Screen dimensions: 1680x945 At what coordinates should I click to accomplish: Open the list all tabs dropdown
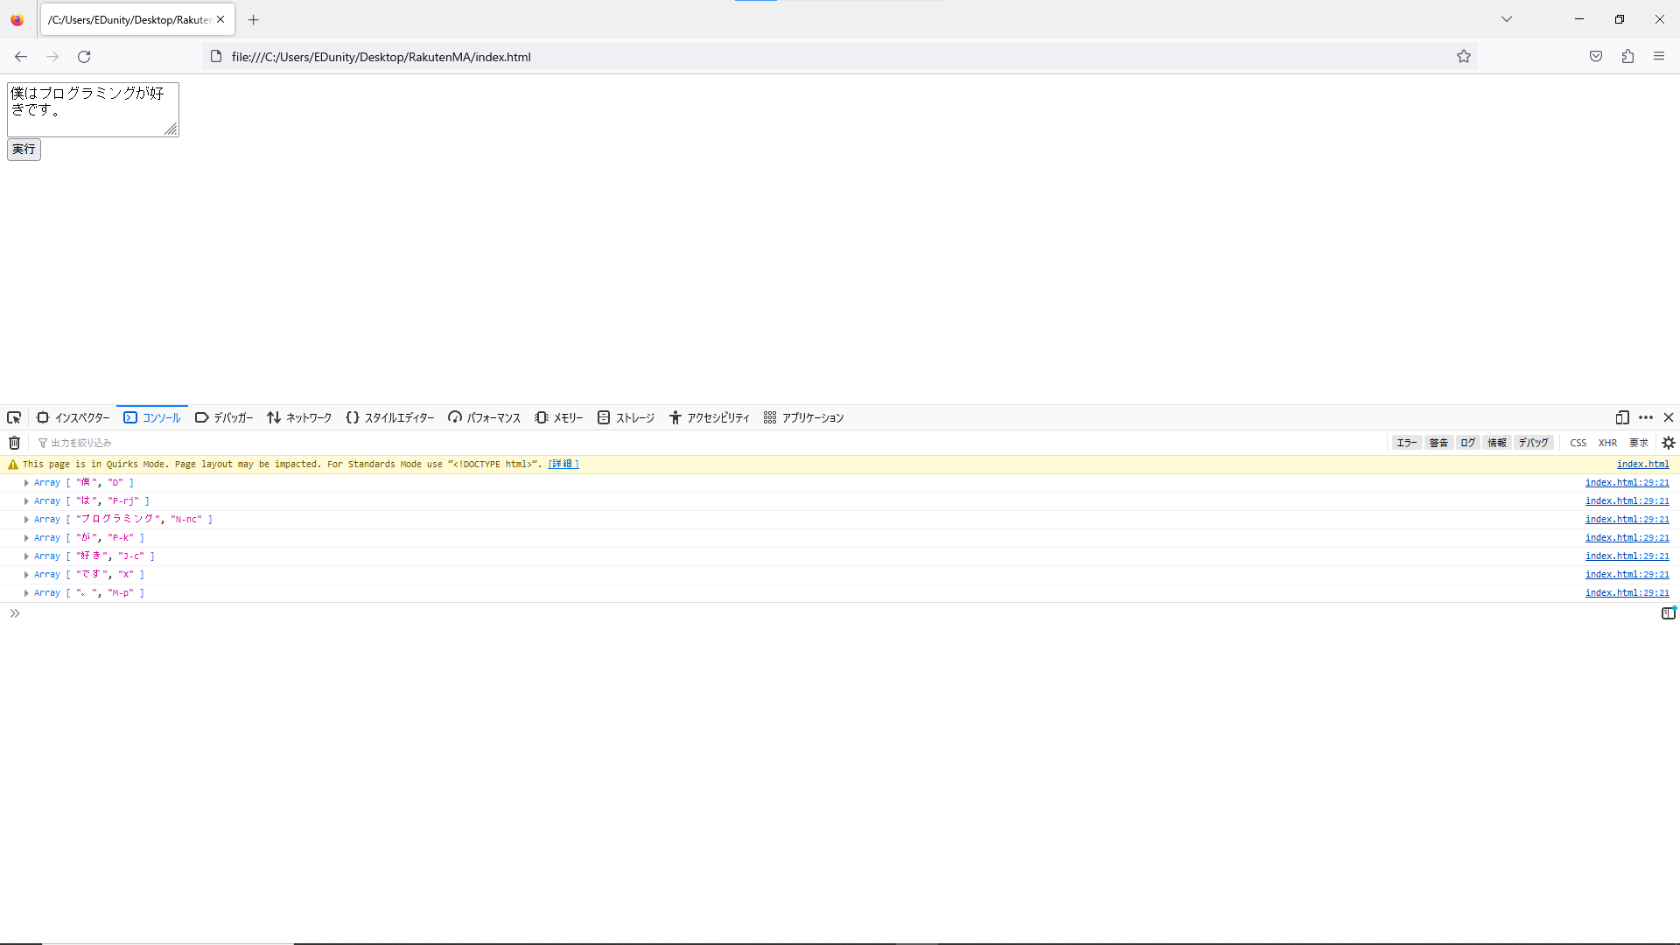click(x=1507, y=18)
